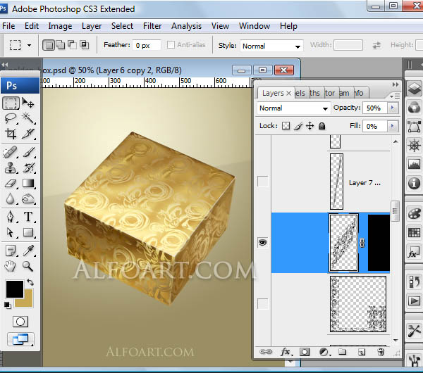Select the Magic Wand tool
The image size is (423, 373).
[x=28, y=118]
